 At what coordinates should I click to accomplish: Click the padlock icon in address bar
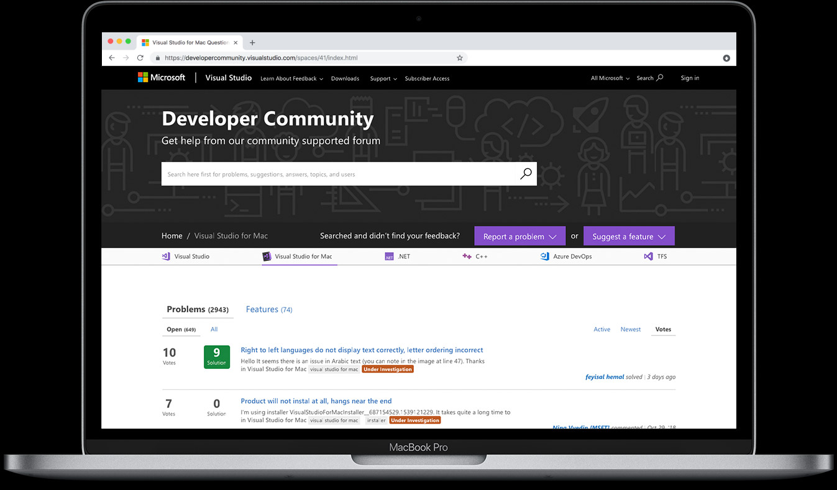point(158,58)
